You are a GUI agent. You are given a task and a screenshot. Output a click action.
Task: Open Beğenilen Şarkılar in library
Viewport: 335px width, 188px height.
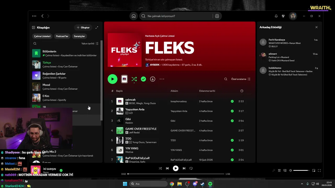pos(65,75)
